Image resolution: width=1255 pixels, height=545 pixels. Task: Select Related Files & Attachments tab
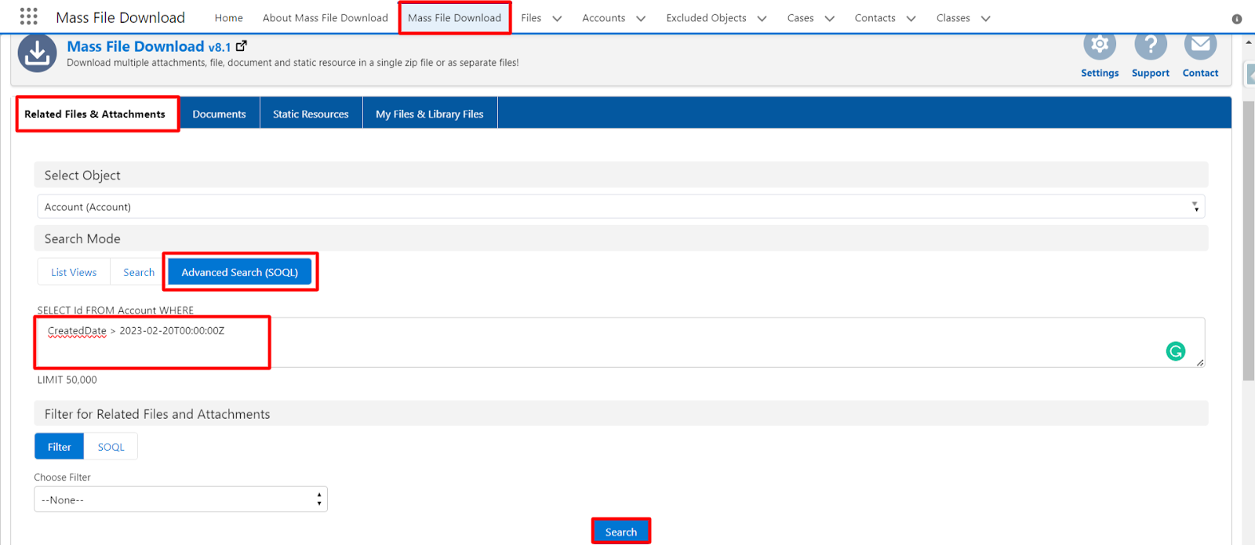click(95, 114)
